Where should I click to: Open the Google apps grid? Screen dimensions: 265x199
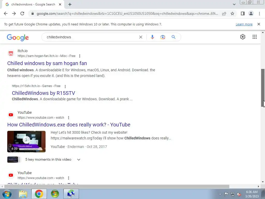pos(255,37)
